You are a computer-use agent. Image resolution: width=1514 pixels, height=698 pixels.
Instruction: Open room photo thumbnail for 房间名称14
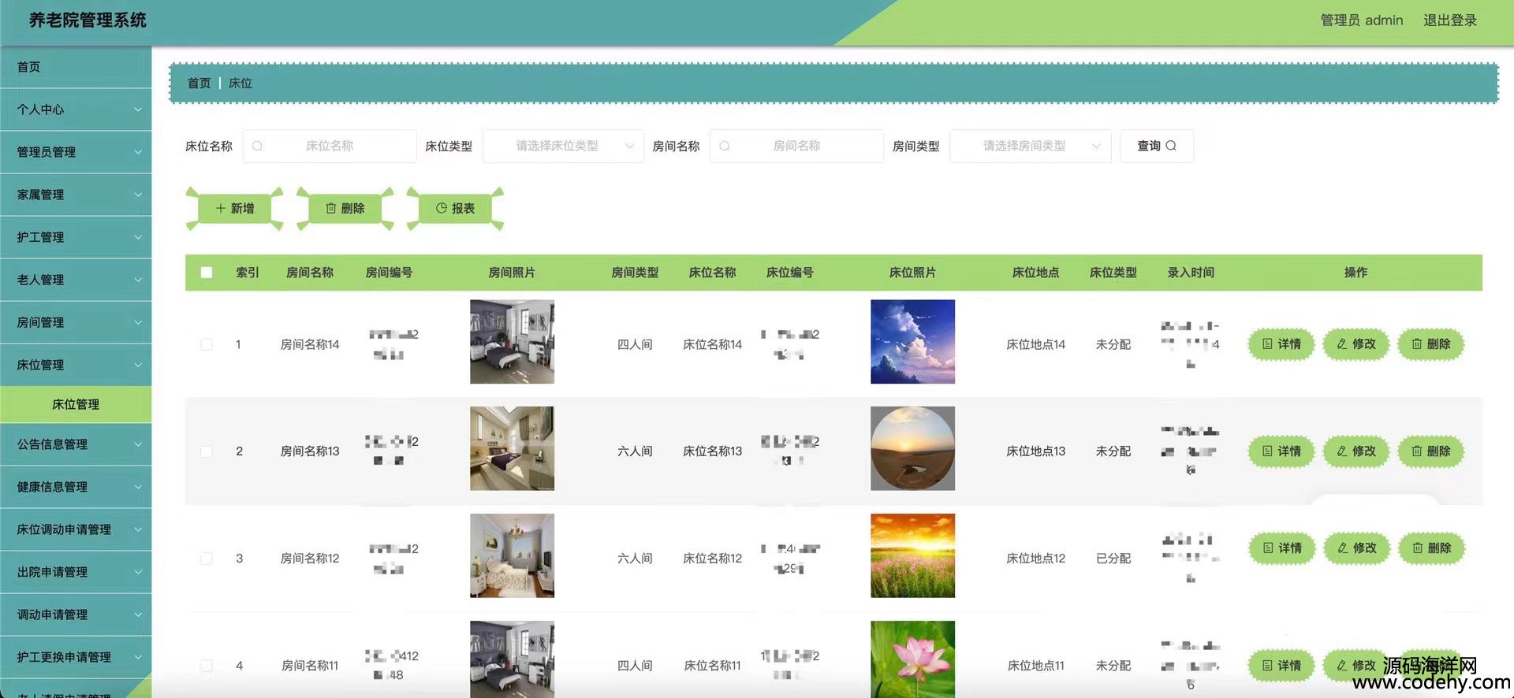[x=512, y=342]
